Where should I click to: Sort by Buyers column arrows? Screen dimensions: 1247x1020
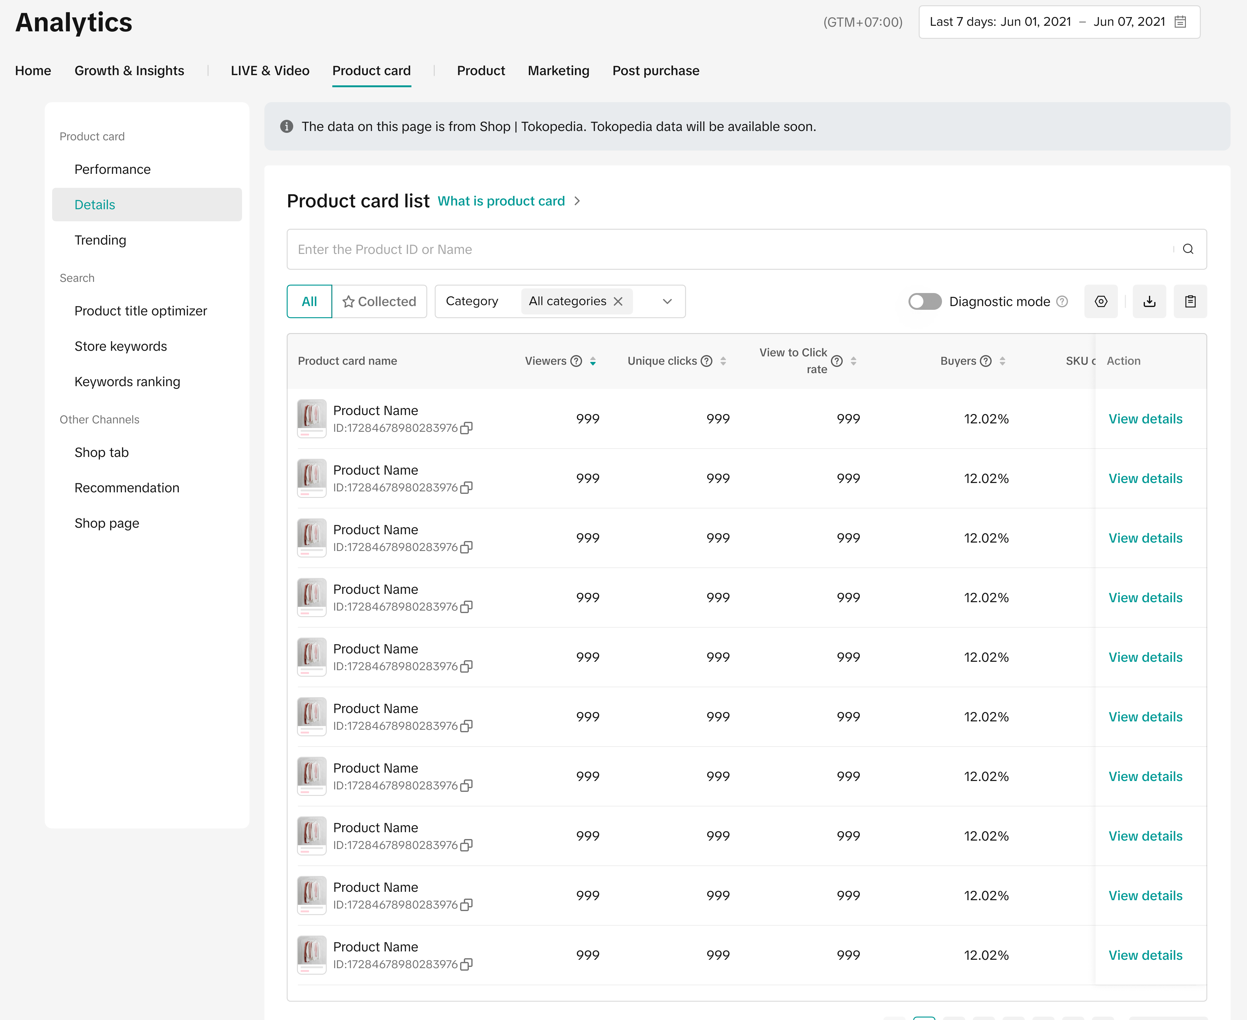pyautogui.click(x=1002, y=361)
